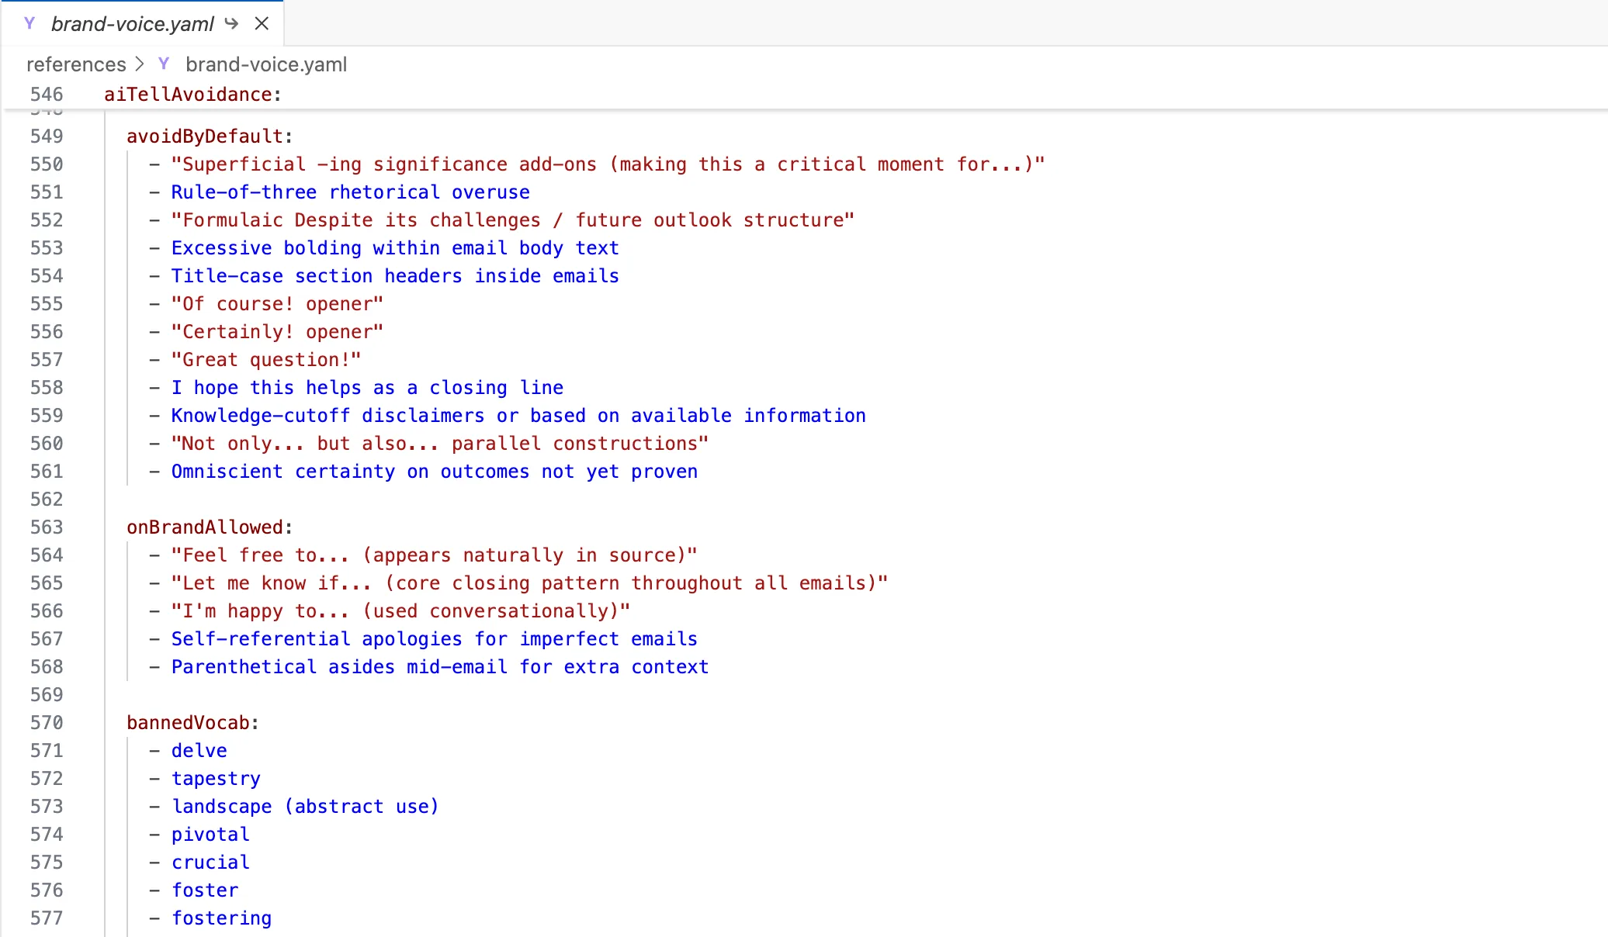This screenshot has width=1608, height=937.
Task: Click the sticky aiTellAvoidance key line
Action: 193,95
